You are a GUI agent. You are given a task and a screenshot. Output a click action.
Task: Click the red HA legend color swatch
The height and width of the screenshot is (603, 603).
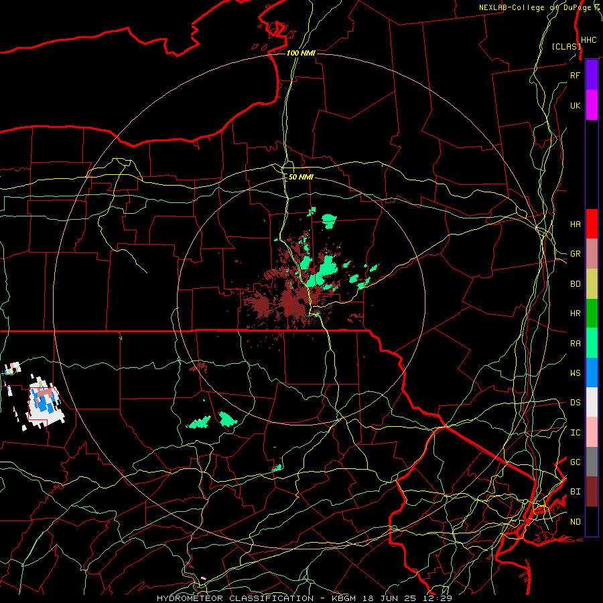pos(592,224)
